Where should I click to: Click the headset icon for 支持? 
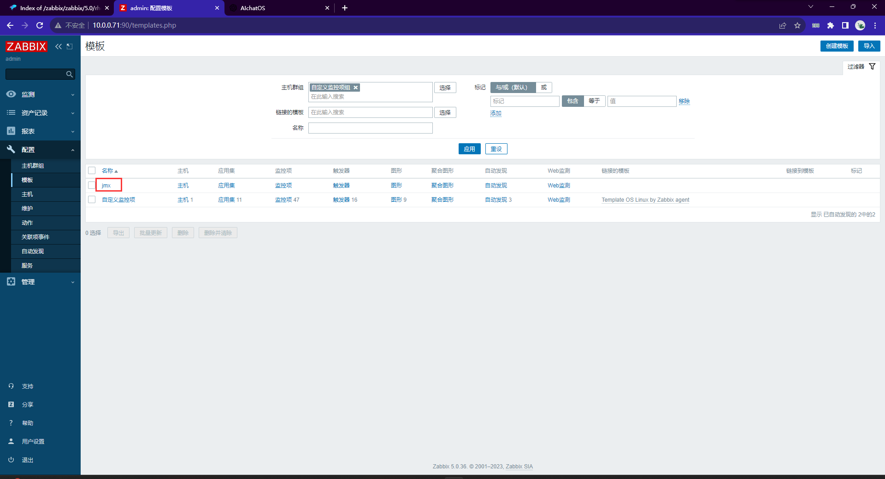pyautogui.click(x=11, y=386)
